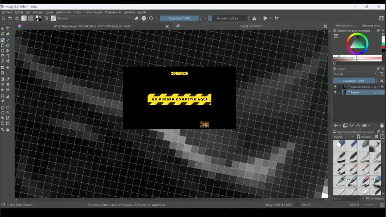Expand the add layer plus dropdown arrow

click(x=340, y=125)
